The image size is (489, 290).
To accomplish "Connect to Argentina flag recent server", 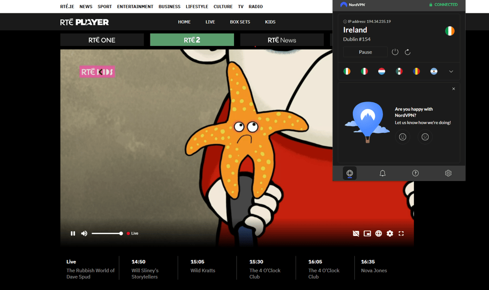I will point(434,72).
